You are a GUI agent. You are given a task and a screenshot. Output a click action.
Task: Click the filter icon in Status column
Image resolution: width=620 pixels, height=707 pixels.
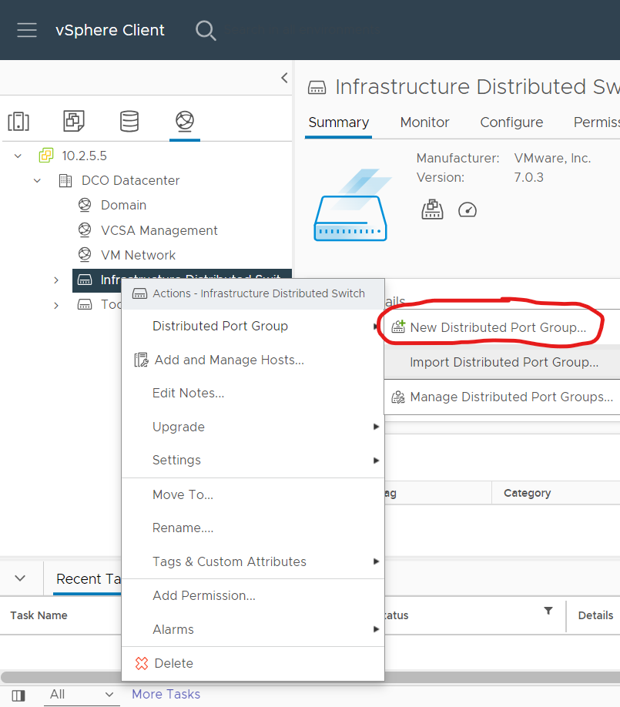point(548,611)
